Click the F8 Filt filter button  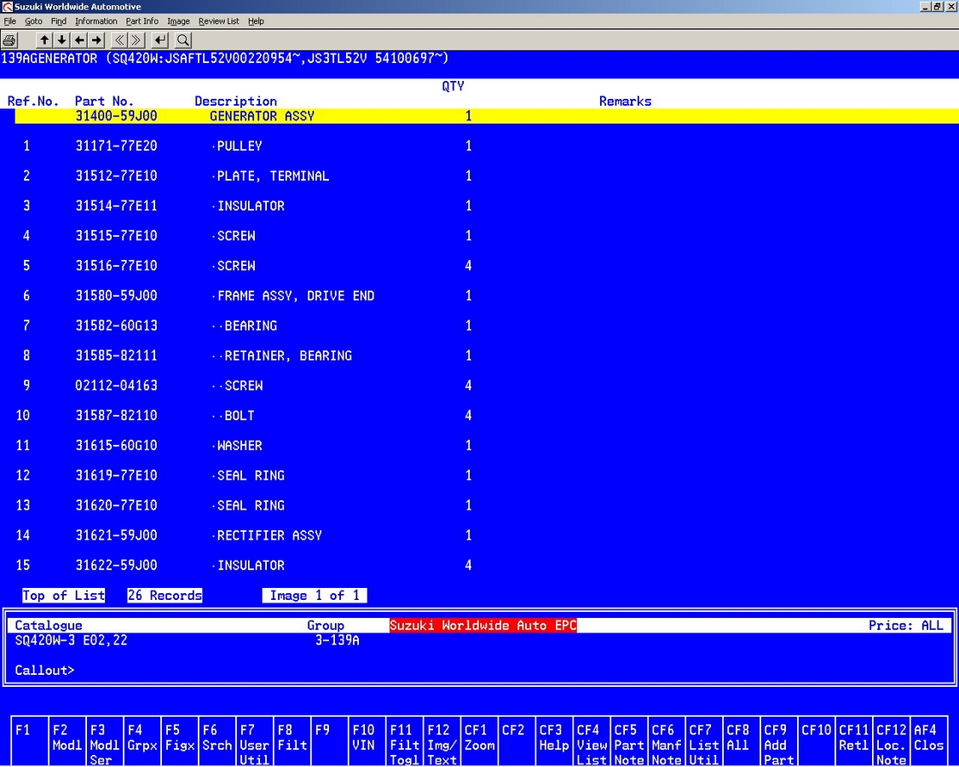coord(292,741)
